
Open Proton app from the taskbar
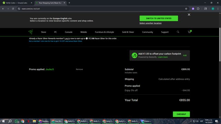point(146,121)
